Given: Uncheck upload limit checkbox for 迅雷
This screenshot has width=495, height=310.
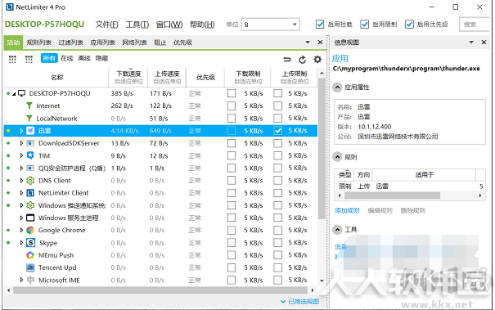Looking at the screenshot, I should tap(278, 131).
